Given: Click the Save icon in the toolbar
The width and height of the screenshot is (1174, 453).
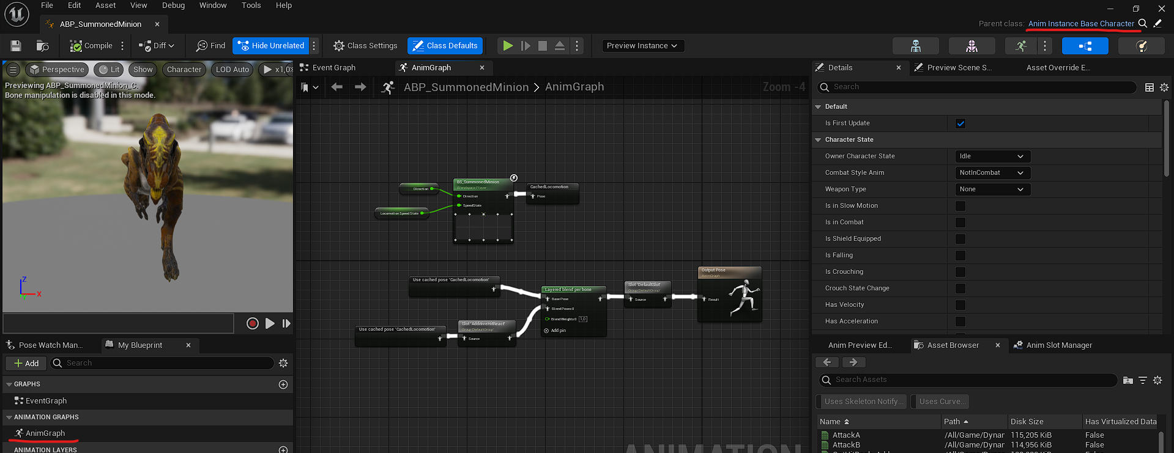Looking at the screenshot, I should tap(16, 46).
